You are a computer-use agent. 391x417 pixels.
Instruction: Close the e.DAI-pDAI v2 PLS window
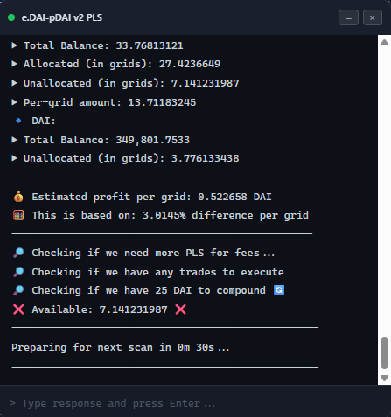(373, 17)
